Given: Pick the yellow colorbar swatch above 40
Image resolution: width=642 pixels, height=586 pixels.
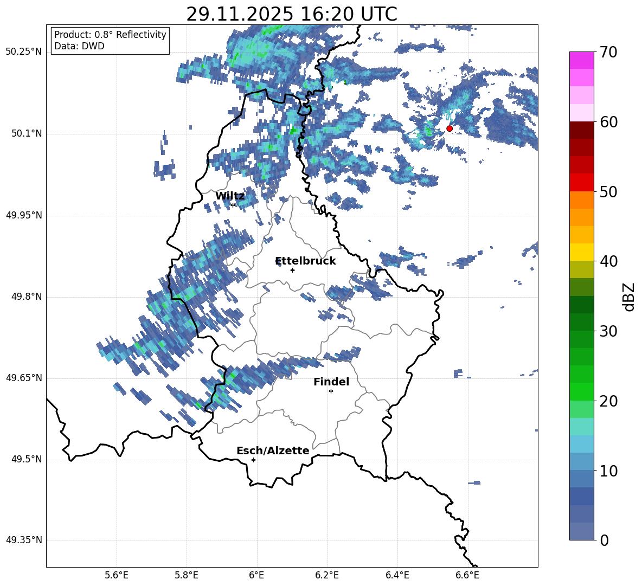Looking at the screenshot, I should (581, 252).
